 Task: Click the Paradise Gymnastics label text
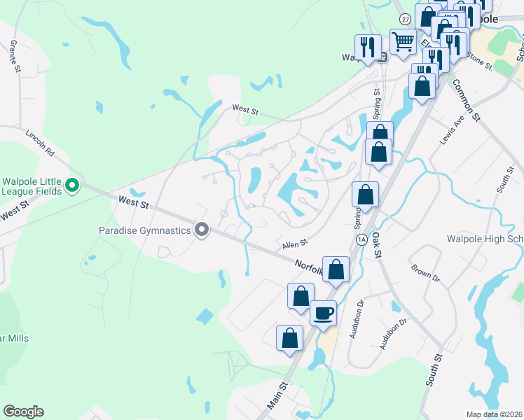click(x=145, y=230)
